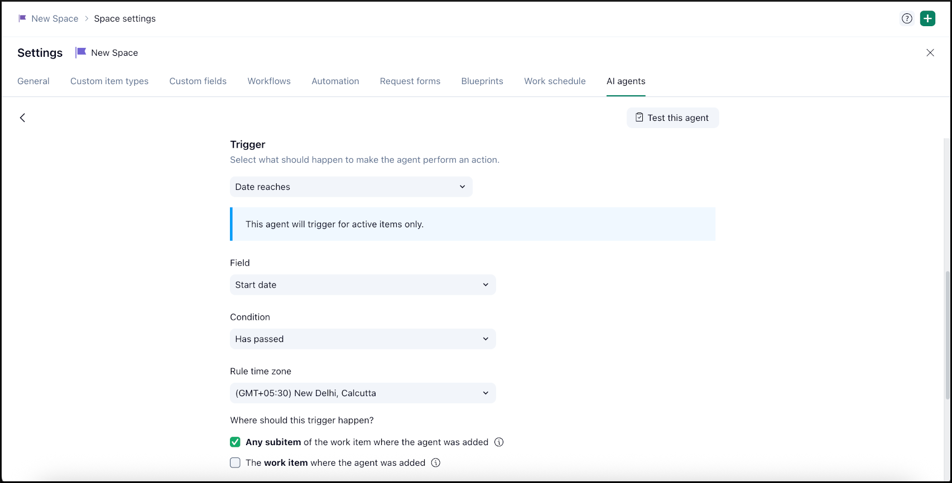The image size is (952, 483).
Task: Click the Test this agent button
Action: 672,118
